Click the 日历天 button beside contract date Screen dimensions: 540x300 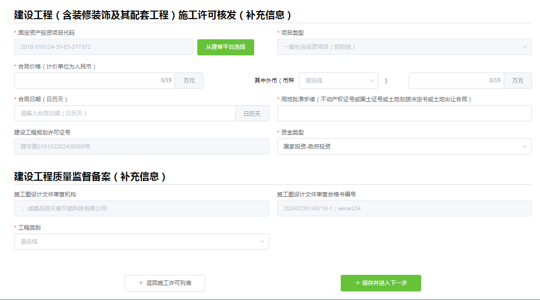click(252, 113)
